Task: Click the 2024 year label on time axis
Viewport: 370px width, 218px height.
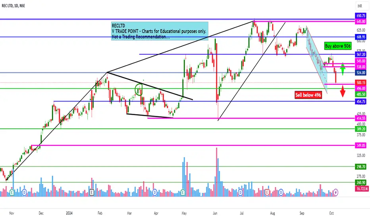Action: click(x=69, y=213)
